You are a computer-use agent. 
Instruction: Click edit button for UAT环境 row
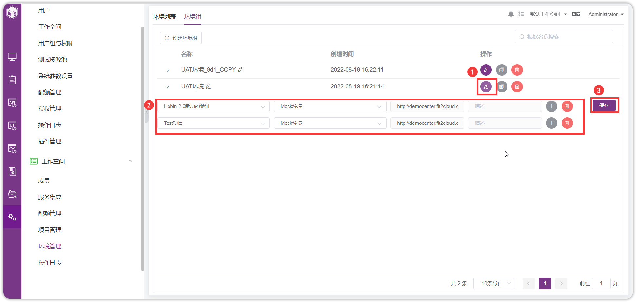(x=486, y=86)
